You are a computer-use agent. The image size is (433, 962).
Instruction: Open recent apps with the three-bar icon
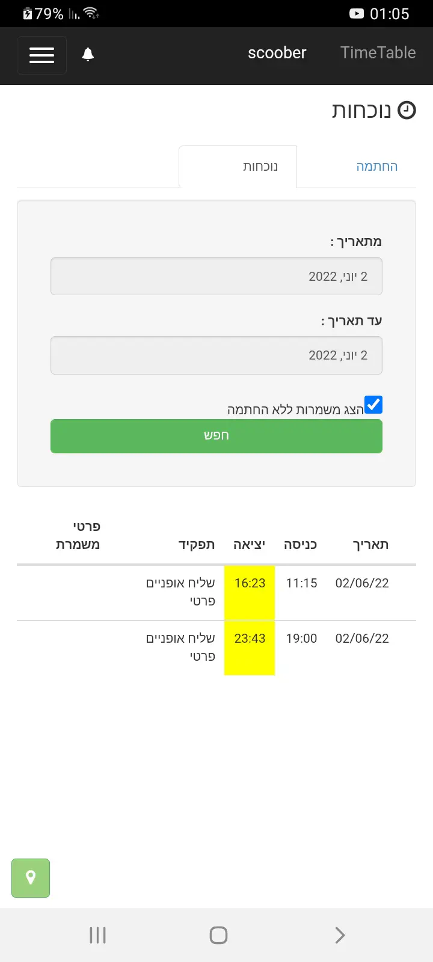(x=97, y=935)
